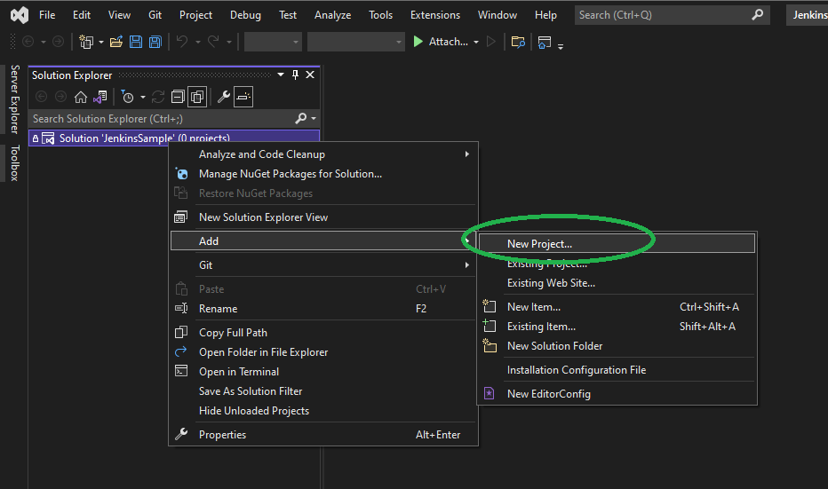Click the Undo toolbar icon
This screenshot has height=489, width=828.
(x=182, y=41)
